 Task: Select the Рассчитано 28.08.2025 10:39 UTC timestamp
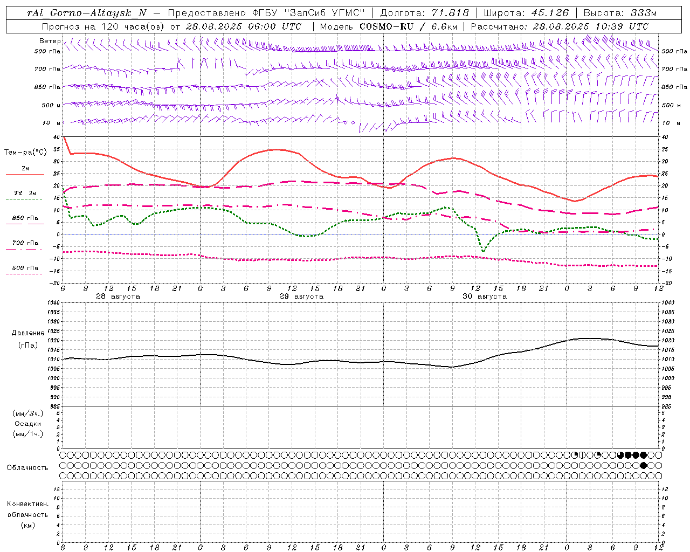(x=560, y=26)
